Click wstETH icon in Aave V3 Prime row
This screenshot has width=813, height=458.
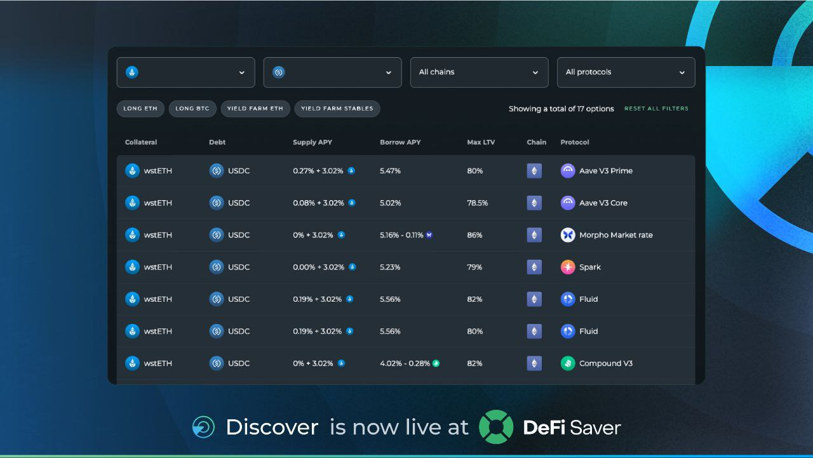(x=132, y=171)
